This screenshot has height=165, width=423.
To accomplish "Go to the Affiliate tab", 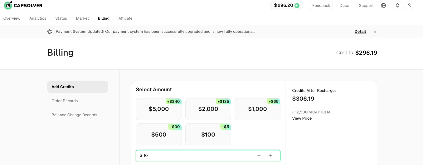I will click(125, 18).
